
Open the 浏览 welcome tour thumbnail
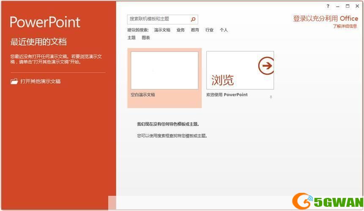pyautogui.click(x=240, y=70)
